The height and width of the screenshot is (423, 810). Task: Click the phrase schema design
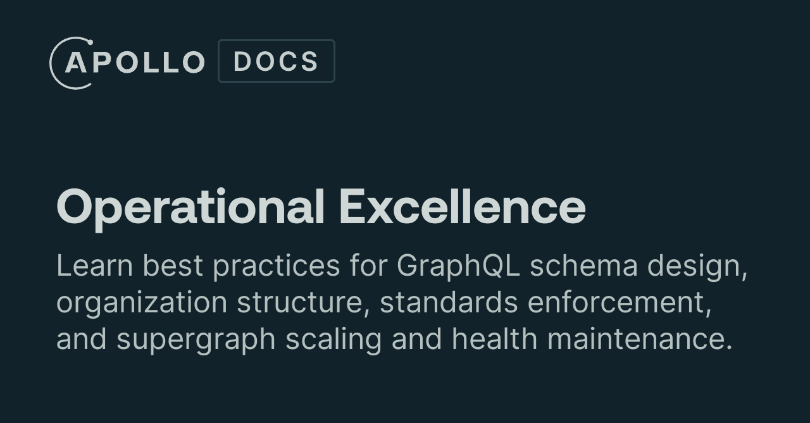pos(639,266)
